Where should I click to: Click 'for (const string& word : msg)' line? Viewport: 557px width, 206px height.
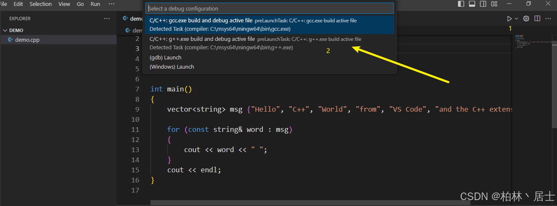[230, 129]
